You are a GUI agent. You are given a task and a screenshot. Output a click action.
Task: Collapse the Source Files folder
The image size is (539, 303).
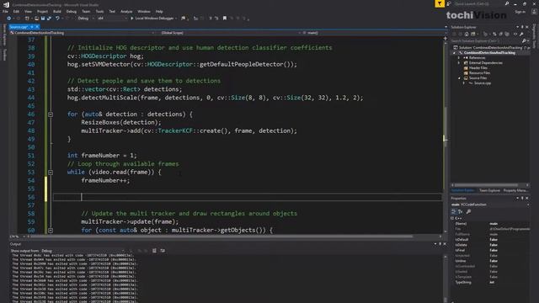coord(459,78)
